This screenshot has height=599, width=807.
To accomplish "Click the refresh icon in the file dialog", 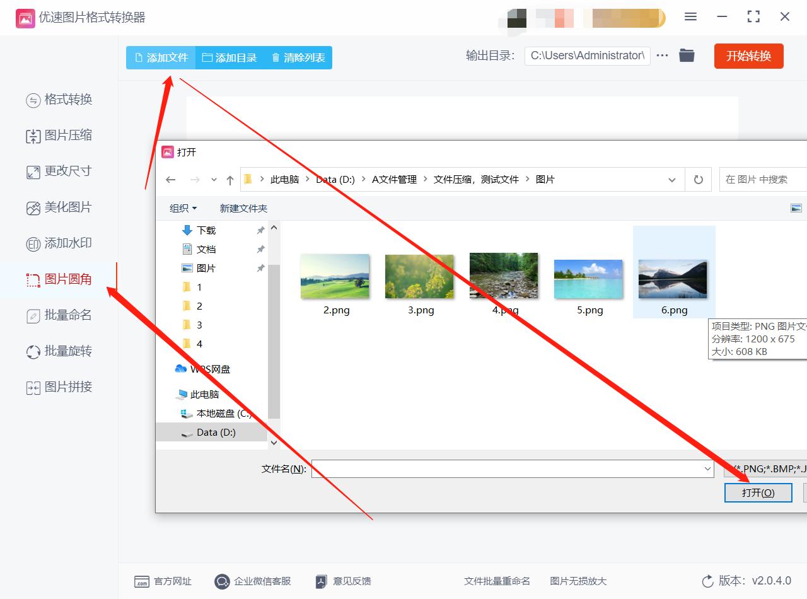I will click(698, 179).
